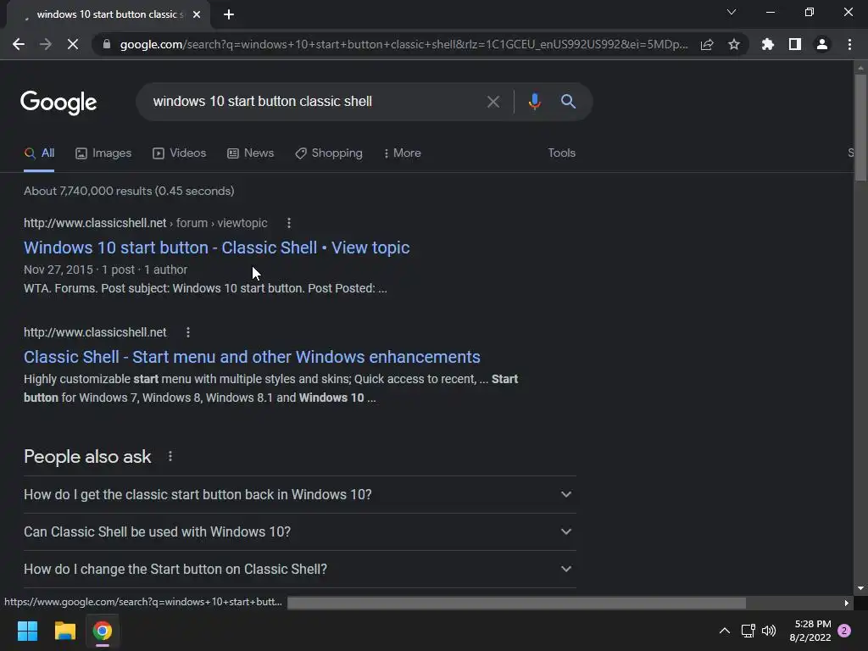
Task: Click the magnifier search button
Action: (568, 102)
